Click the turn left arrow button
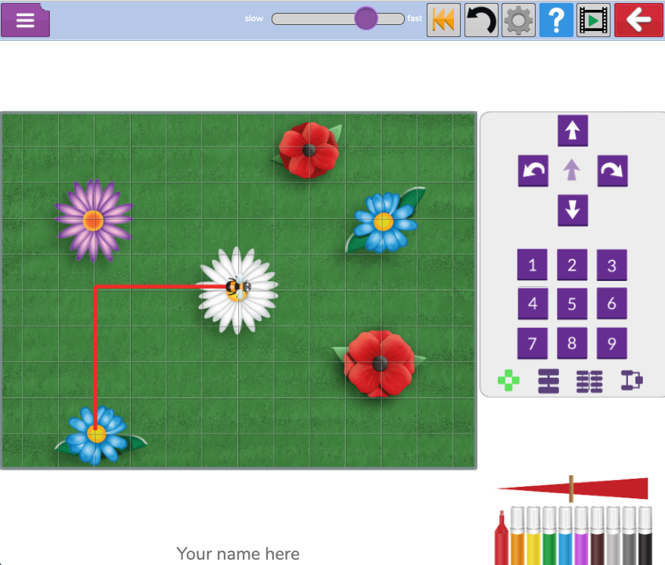 pyautogui.click(x=533, y=170)
